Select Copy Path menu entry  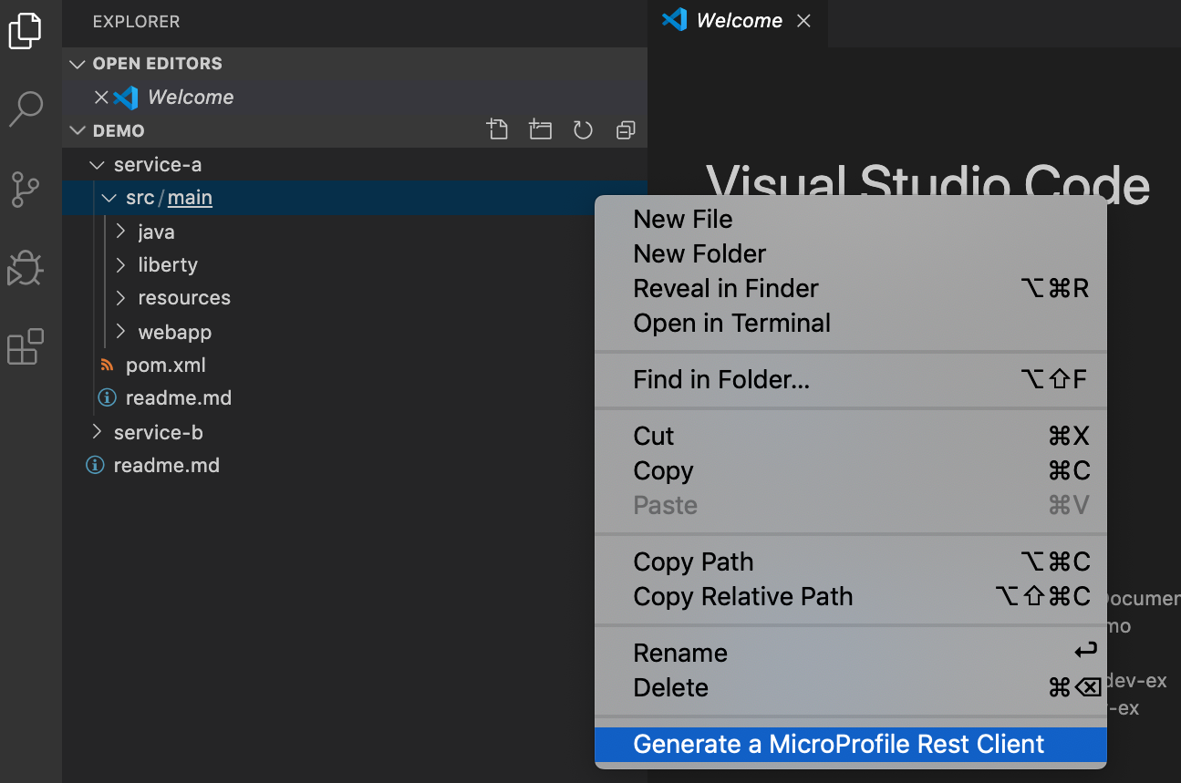click(850, 561)
